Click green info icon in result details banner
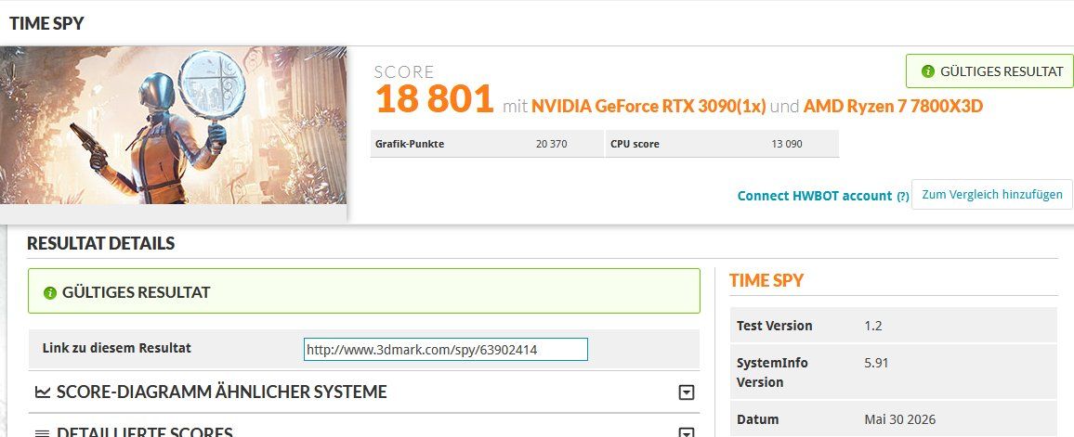Image resolution: width=1074 pixels, height=437 pixels. click(x=49, y=292)
